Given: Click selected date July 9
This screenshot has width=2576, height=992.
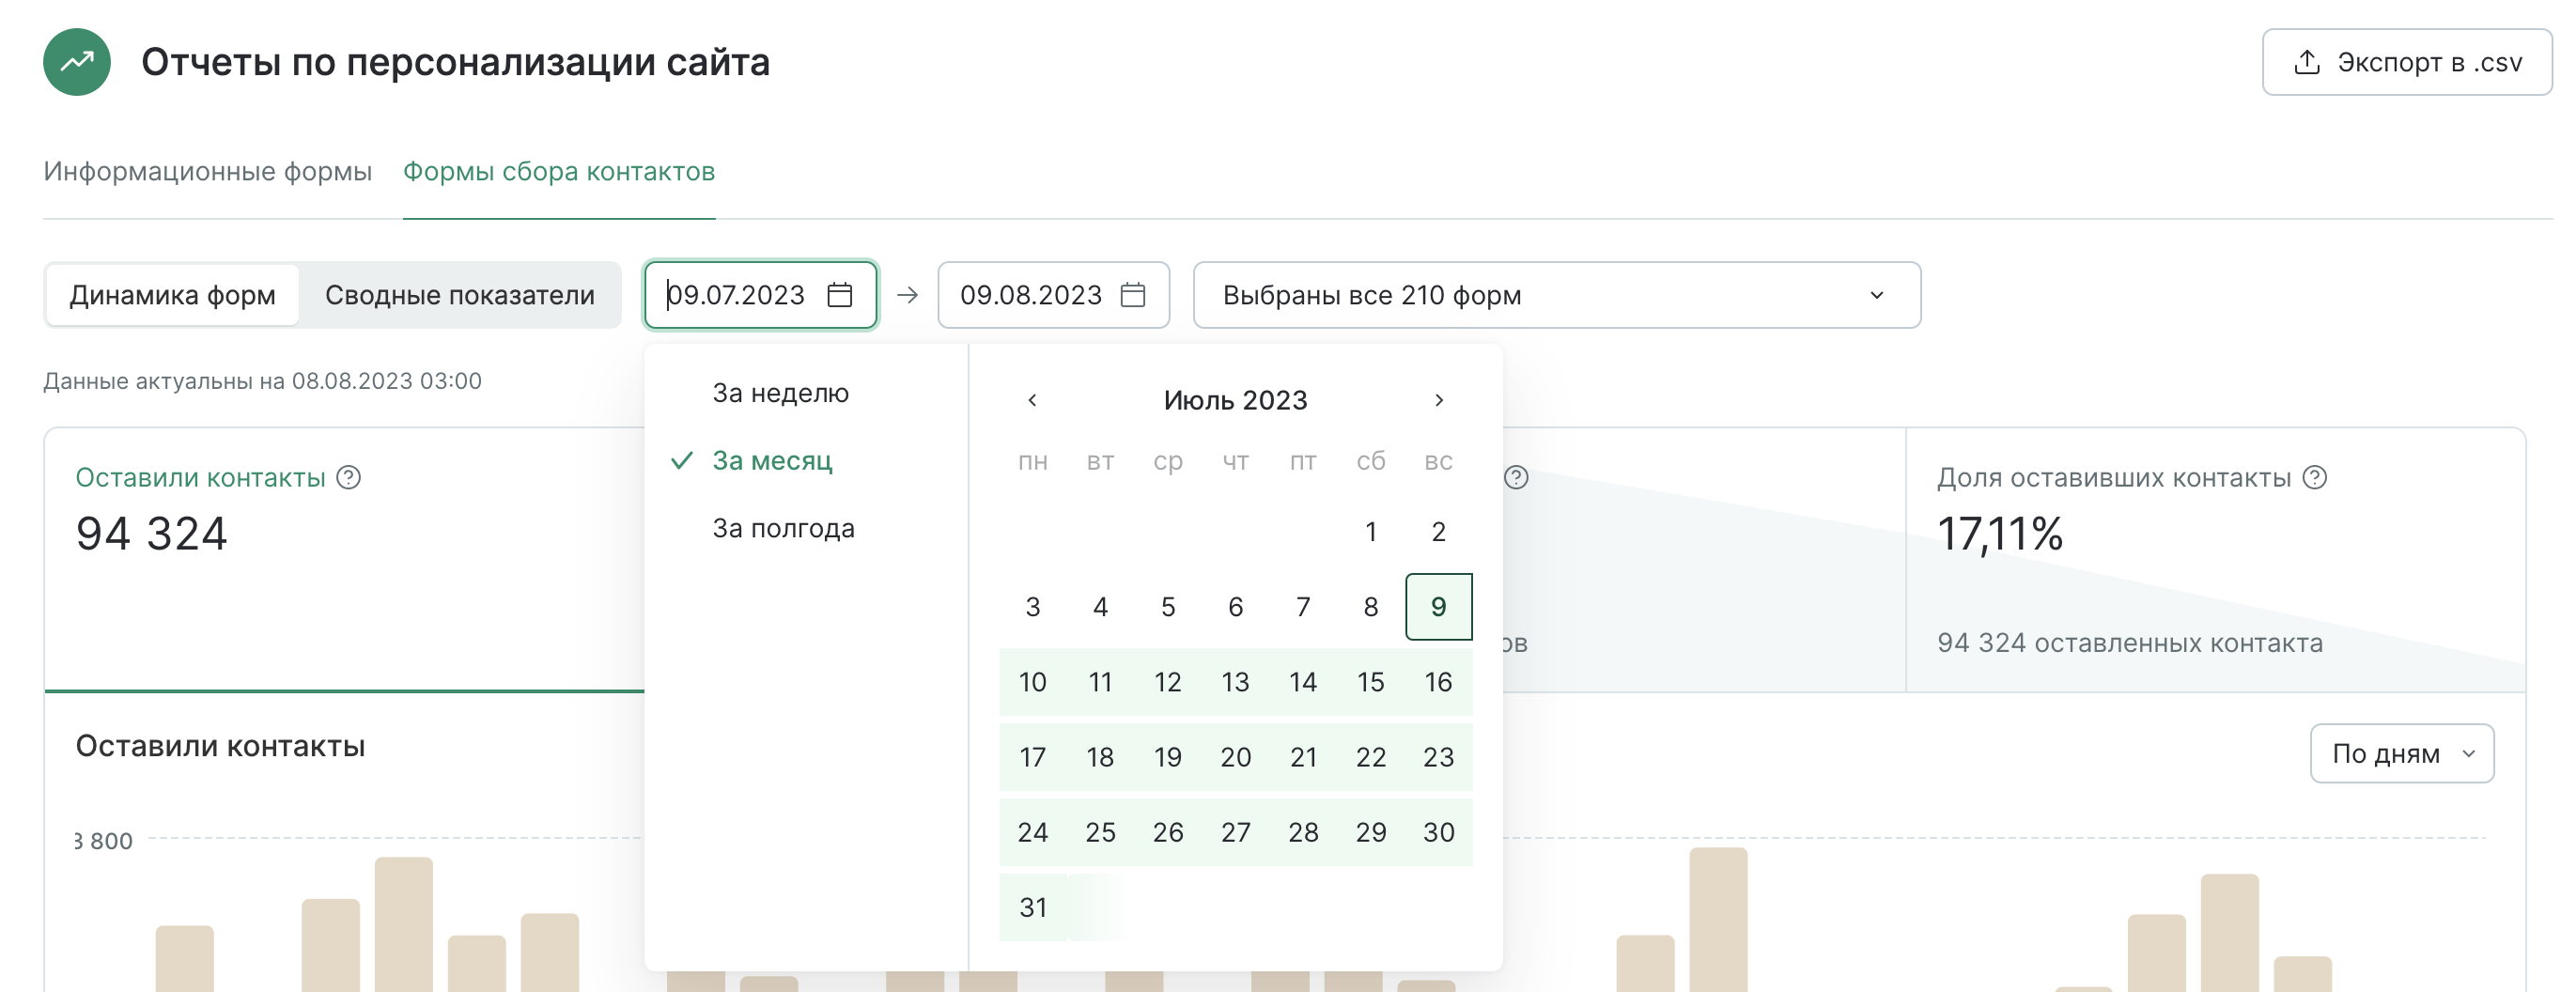Looking at the screenshot, I should coord(1439,607).
